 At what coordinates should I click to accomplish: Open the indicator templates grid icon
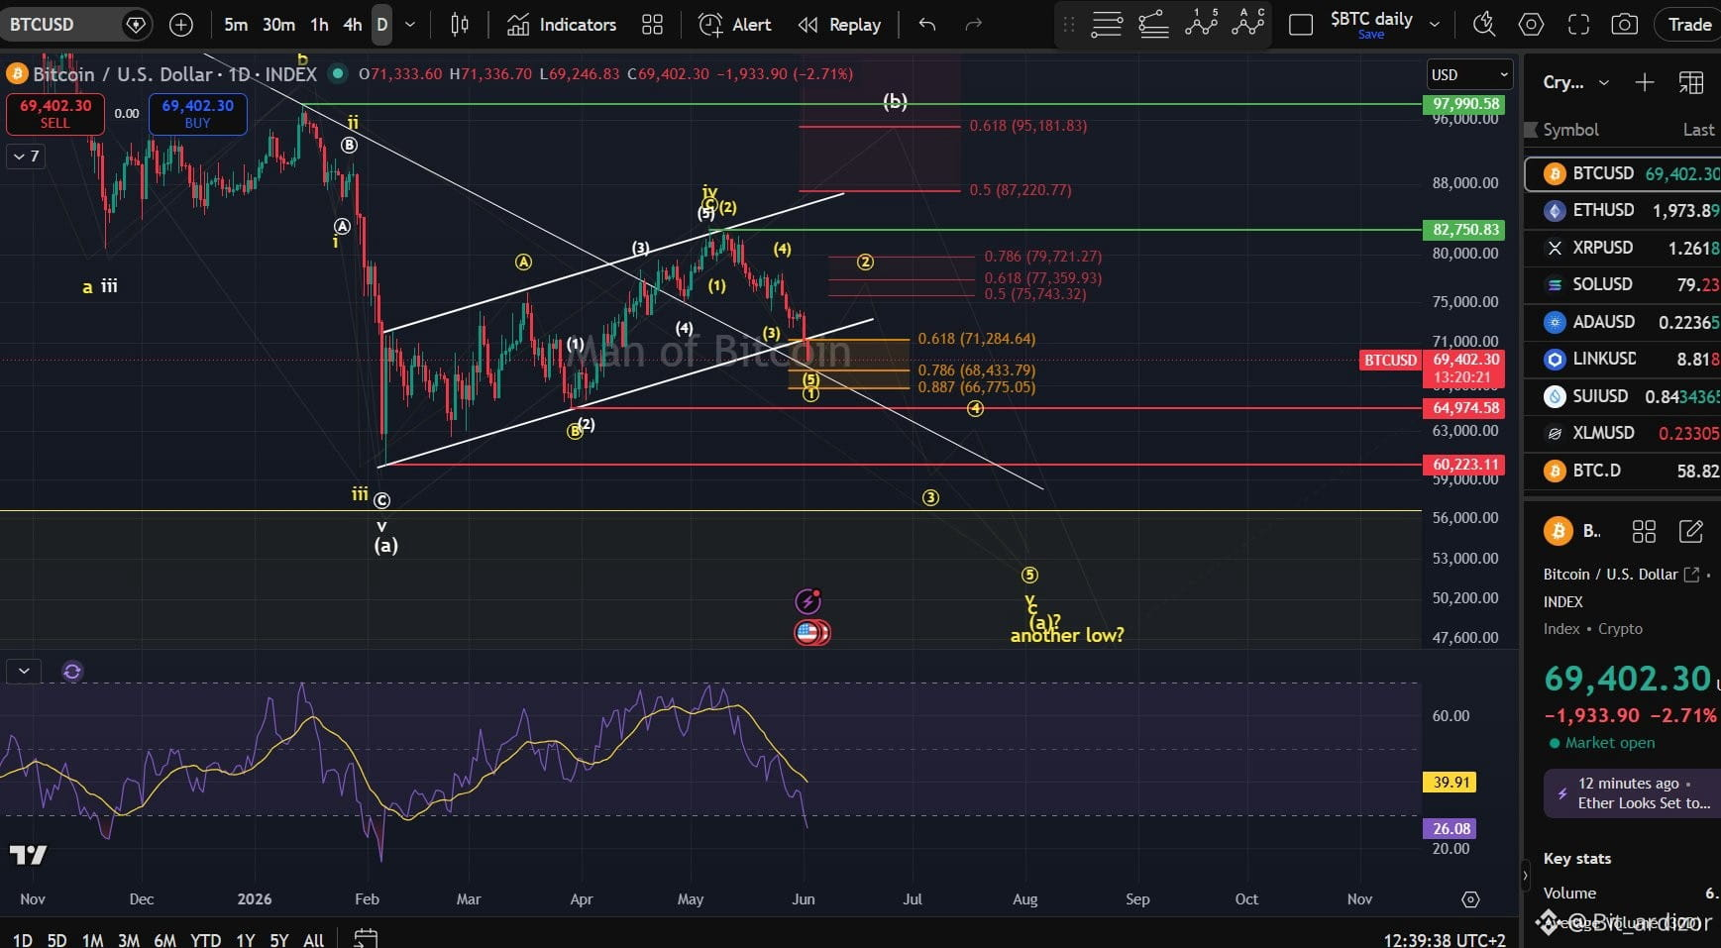tap(652, 25)
